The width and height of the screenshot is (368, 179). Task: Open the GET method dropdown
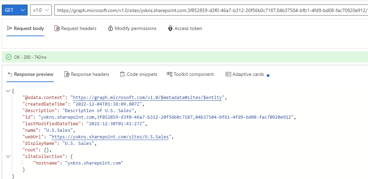click(15, 10)
